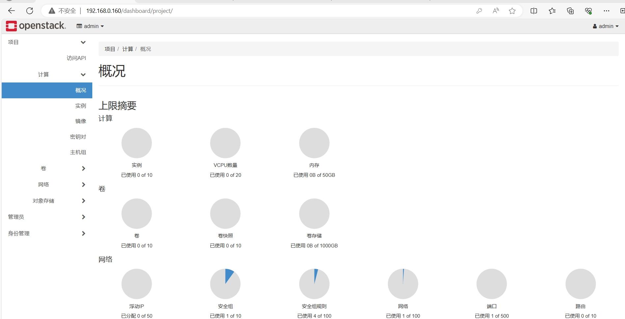Click the 路由 usage pie chart
The height and width of the screenshot is (319, 625).
pos(580,284)
